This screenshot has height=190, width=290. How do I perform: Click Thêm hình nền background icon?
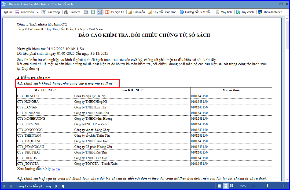click(260, 12)
